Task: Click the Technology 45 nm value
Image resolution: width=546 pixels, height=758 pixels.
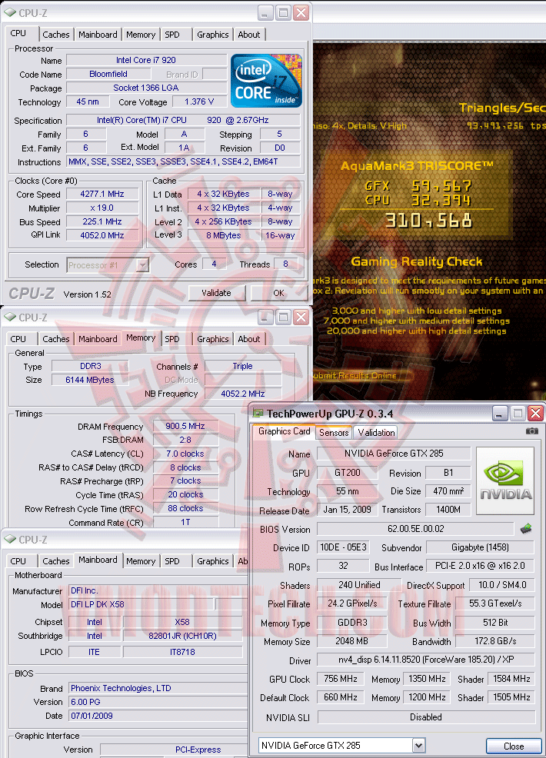Action: pyautogui.click(x=88, y=102)
